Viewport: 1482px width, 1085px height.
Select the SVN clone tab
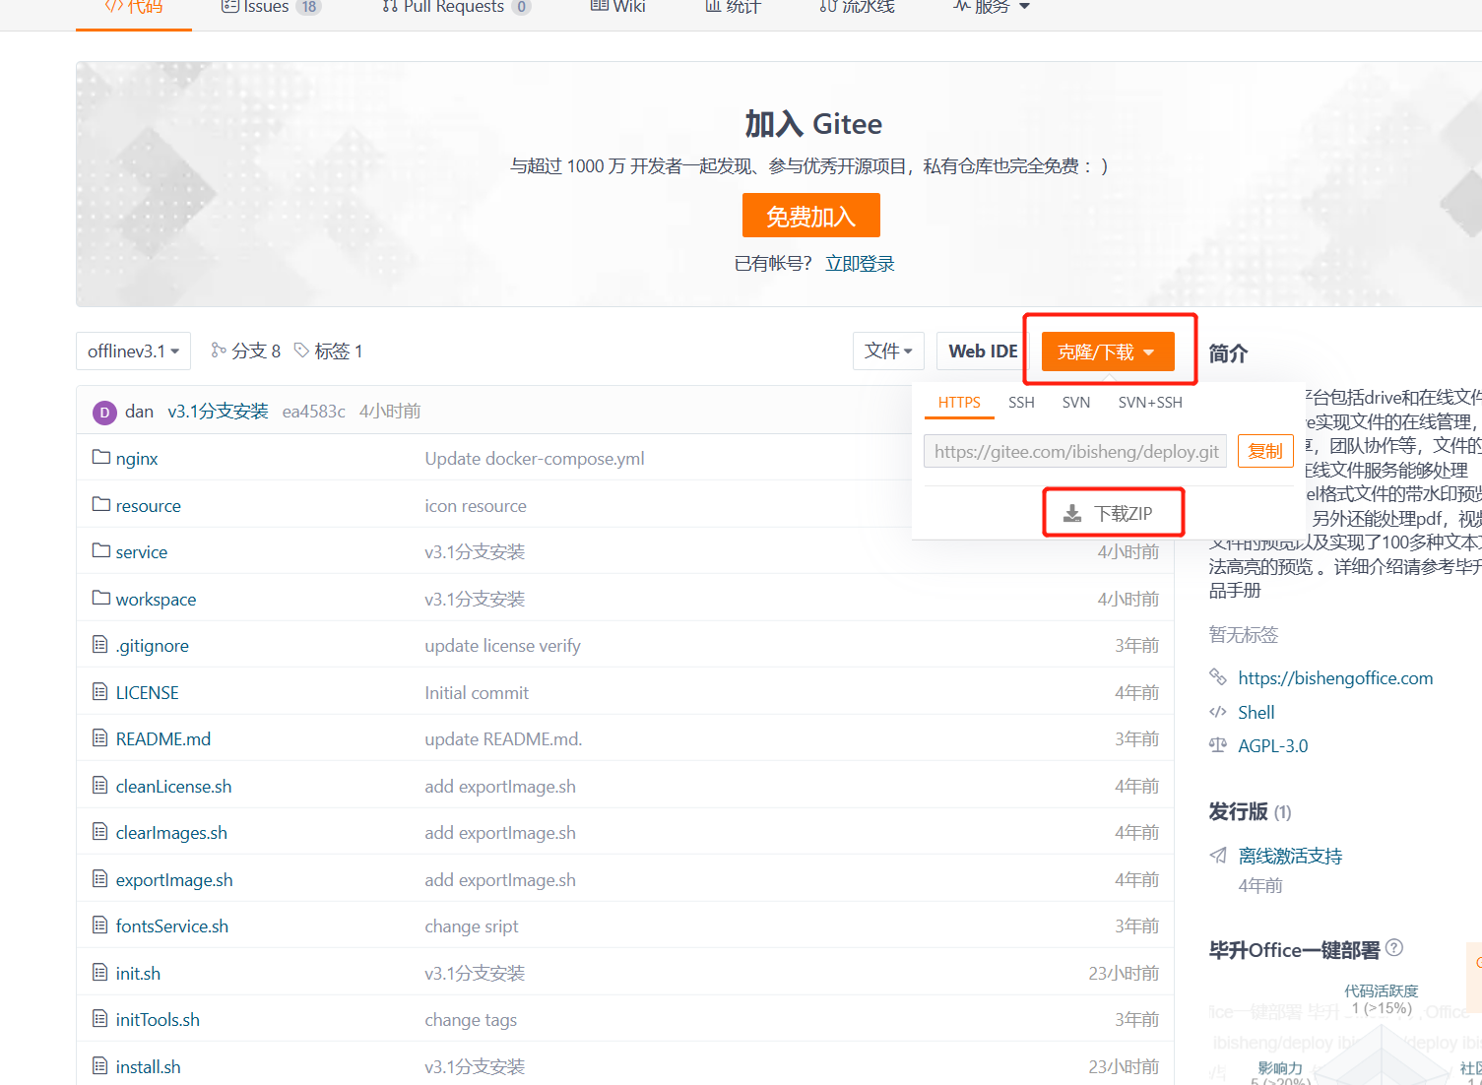pyautogui.click(x=1076, y=403)
